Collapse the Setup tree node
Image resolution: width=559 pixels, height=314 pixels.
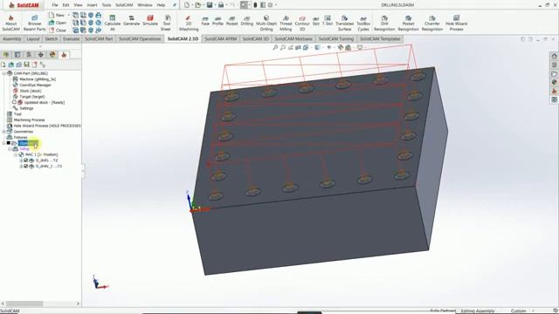[x=10, y=149]
